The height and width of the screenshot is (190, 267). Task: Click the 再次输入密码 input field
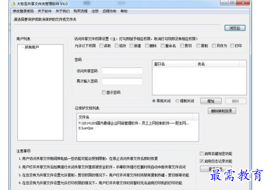[122, 81]
